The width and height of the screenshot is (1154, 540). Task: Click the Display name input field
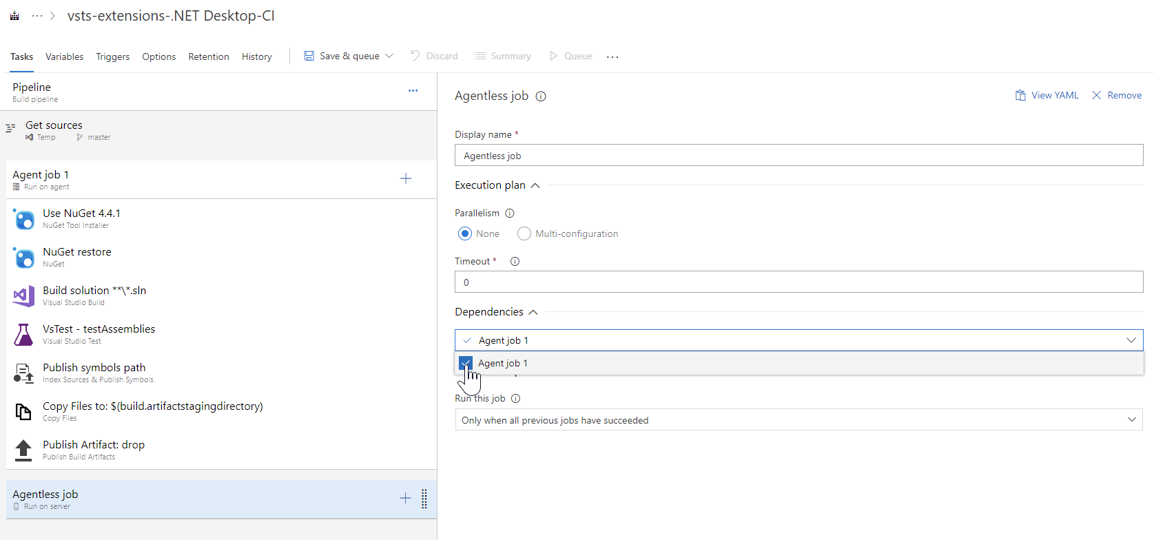[x=798, y=156]
